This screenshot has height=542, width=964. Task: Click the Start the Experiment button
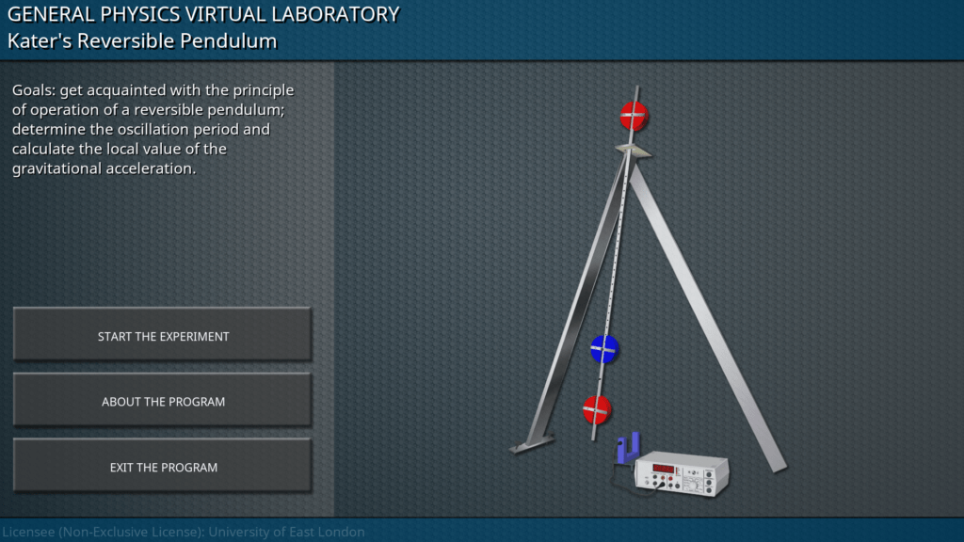(x=162, y=336)
